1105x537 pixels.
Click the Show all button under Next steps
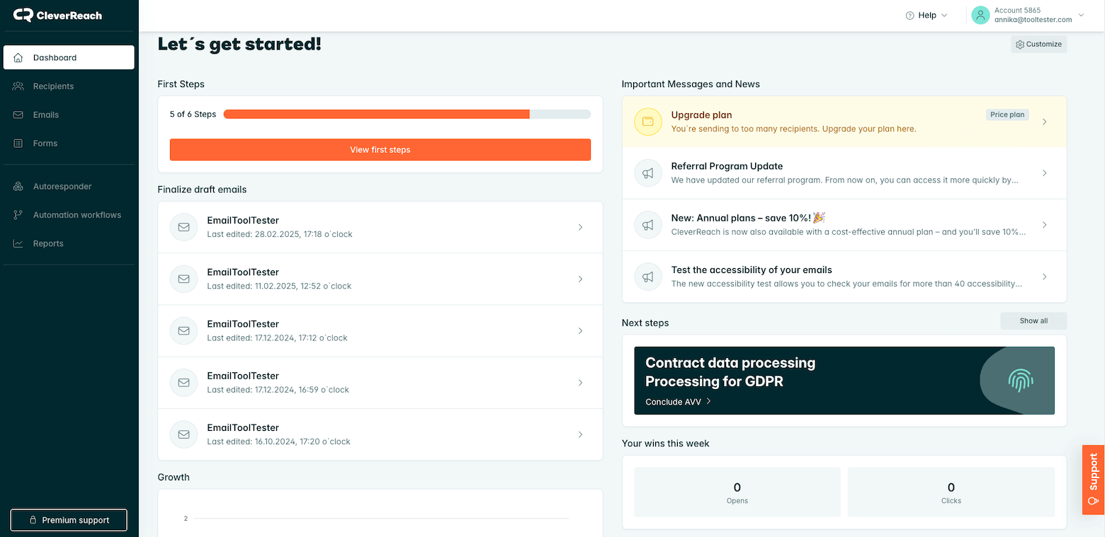(1033, 321)
